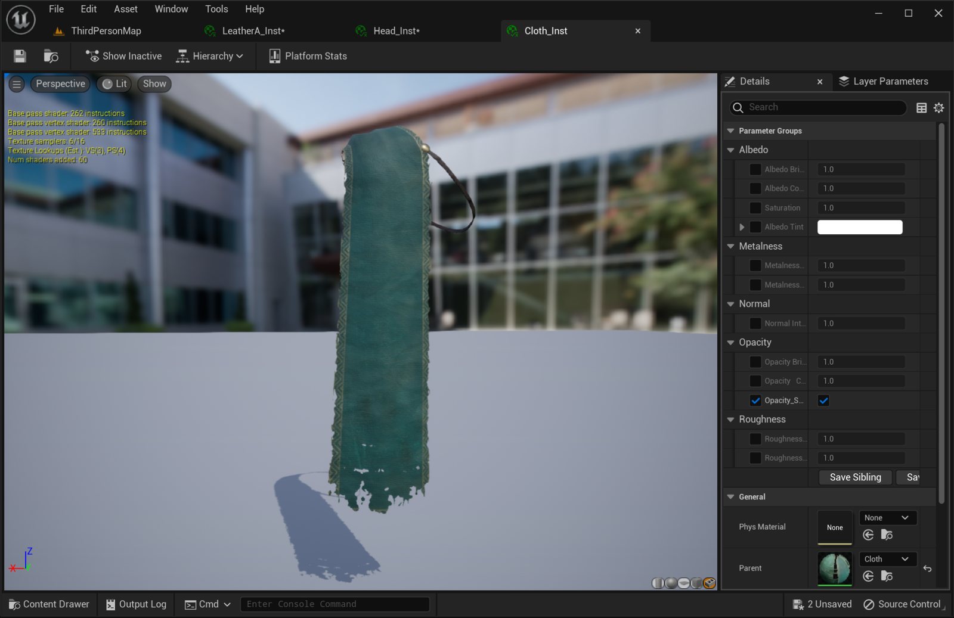Open Details panel settings gear
Viewport: 954px width, 618px height.
point(938,108)
